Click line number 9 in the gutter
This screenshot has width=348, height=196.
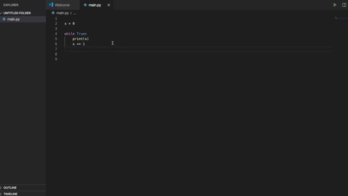pyautogui.click(x=56, y=59)
